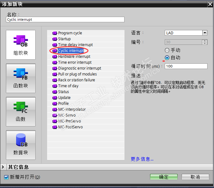Click the Diagnostic error interrupt icon

point(55,68)
